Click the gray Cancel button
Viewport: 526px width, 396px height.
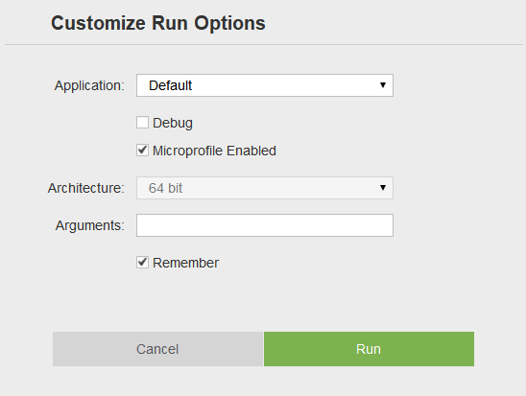coord(157,349)
